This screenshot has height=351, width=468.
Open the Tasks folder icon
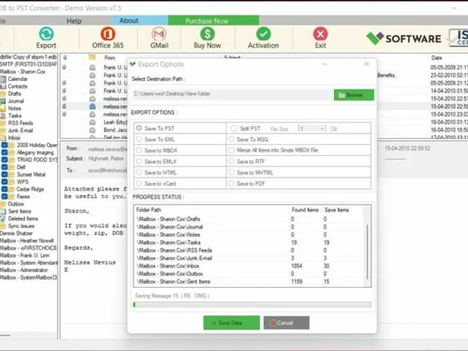click(3, 116)
